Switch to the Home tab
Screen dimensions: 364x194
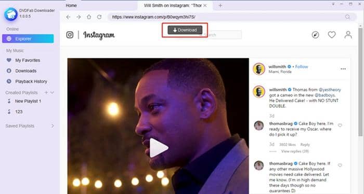[71, 6]
